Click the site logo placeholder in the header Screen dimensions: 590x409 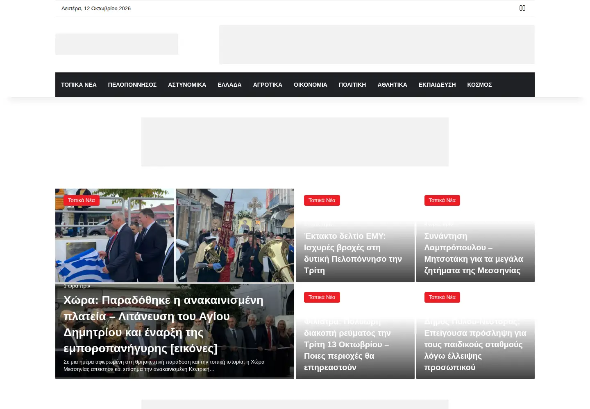click(117, 44)
